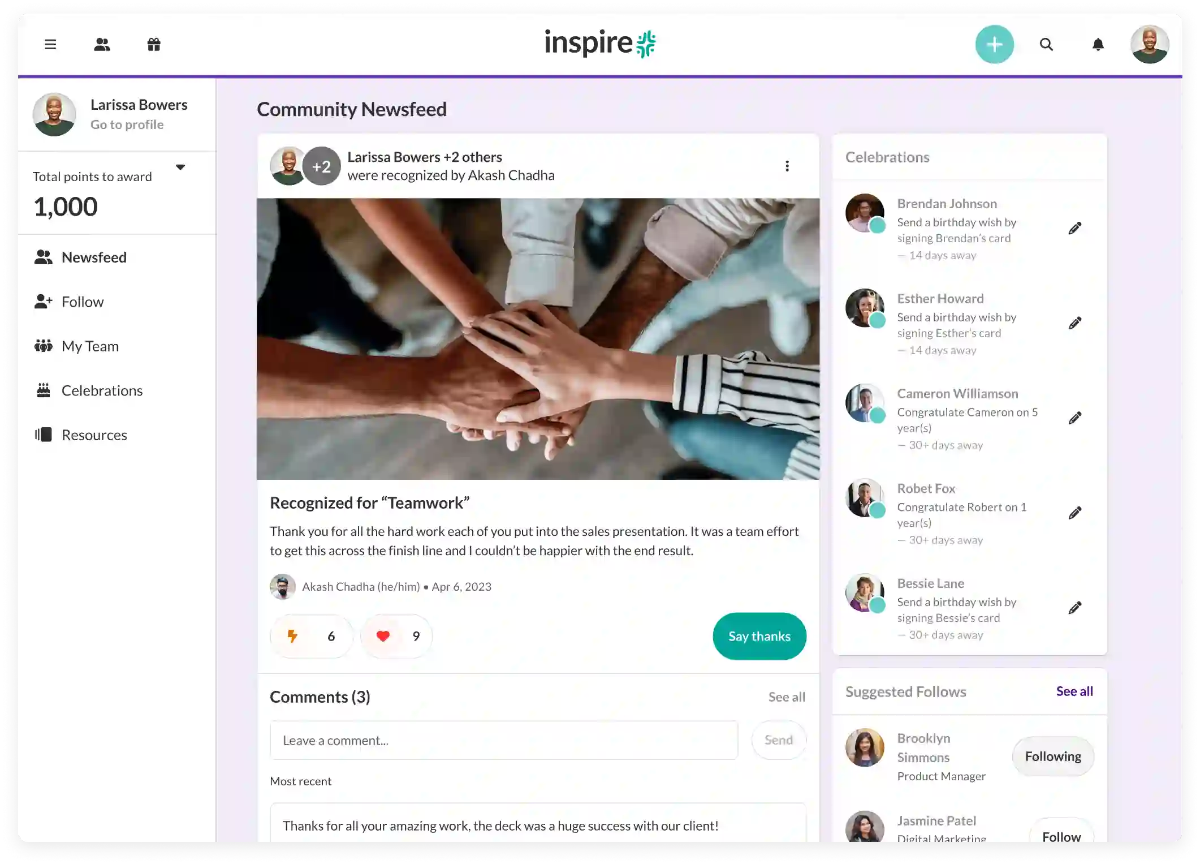The image size is (1200, 864).
Task: Click the Resources navigation icon
Action: (44, 435)
